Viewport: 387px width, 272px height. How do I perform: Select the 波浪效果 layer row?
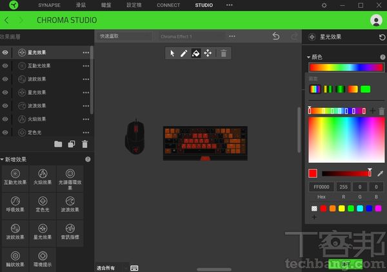46,106
